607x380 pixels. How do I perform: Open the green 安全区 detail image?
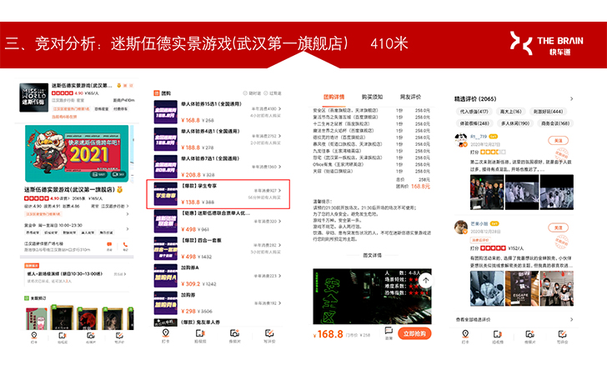[372, 297]
